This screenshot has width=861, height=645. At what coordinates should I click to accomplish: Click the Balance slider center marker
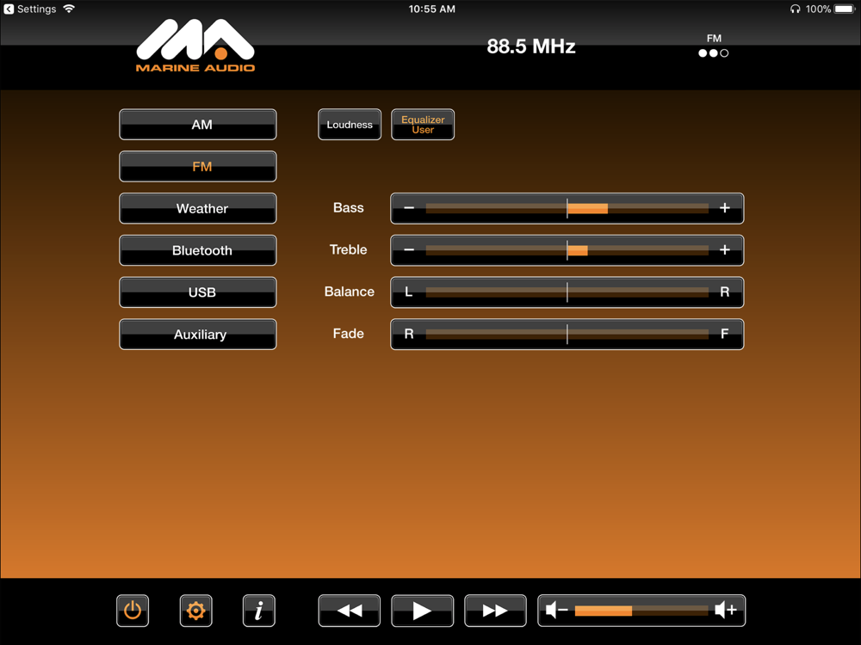[567, 292]
